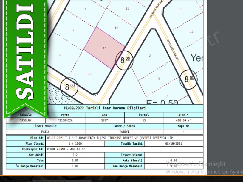Select parcel 11 on the map

point(127,9)
